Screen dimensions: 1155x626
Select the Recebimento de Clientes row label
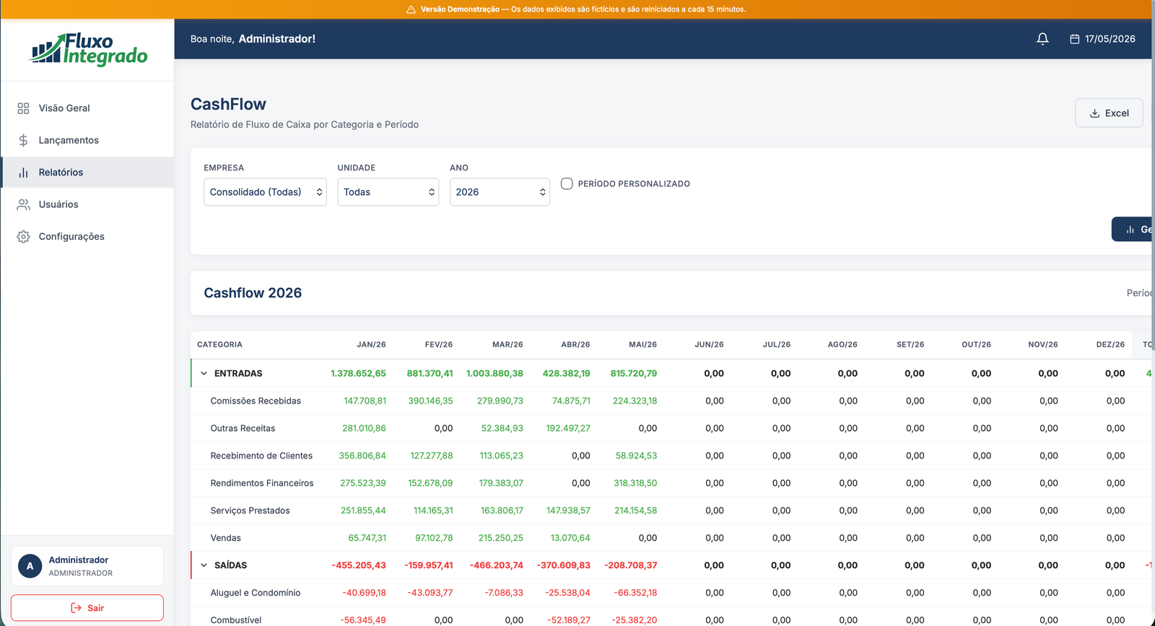click(261, 456)
